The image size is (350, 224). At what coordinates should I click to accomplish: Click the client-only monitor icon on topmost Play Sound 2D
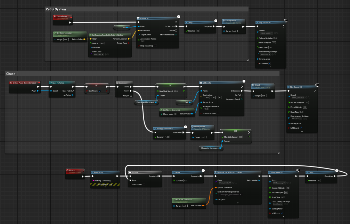point(286,21)
